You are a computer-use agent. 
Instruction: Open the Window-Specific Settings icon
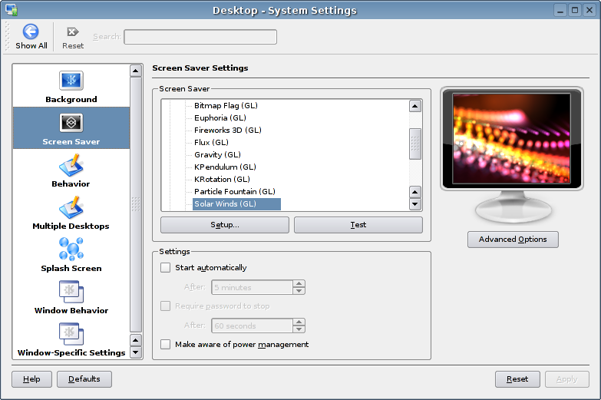click(71, 334)
